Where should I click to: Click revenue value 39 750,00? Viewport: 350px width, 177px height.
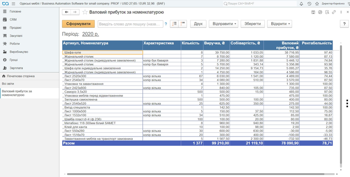click(x=222, y=53)
